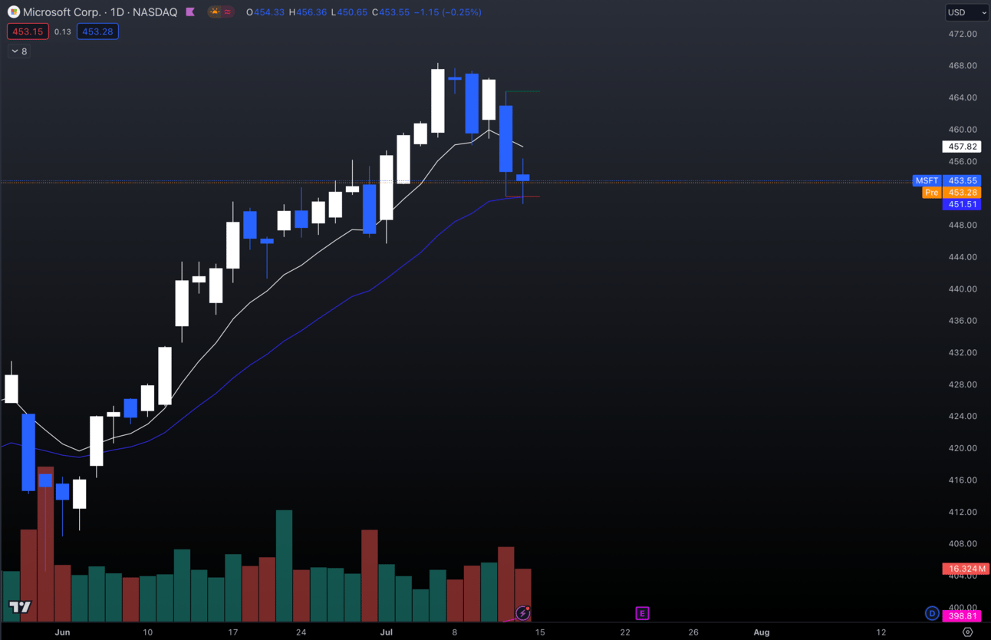Open the blue D dividend marker
The height and width of the screenshot is (640, 991).
coord(932,612)
